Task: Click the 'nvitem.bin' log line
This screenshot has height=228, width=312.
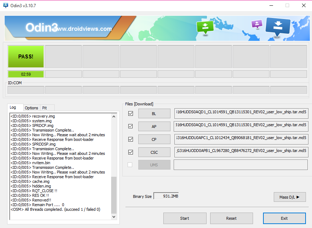Action: (x=30, y=163)
